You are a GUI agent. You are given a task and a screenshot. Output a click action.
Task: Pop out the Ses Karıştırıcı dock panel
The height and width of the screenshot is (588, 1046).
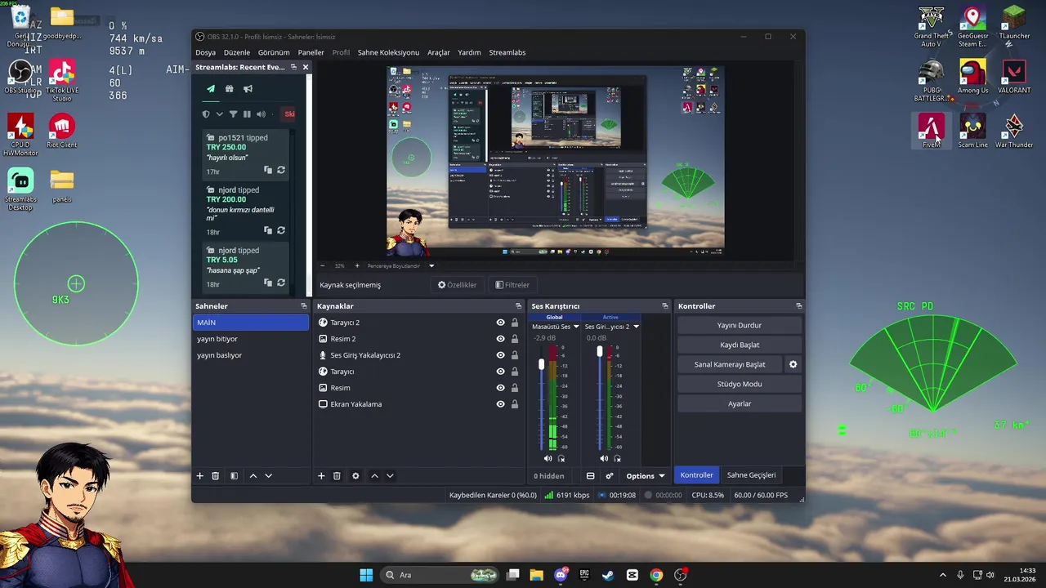click(665, 306)
